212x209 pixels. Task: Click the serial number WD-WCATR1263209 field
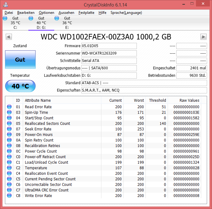[109, 53]
